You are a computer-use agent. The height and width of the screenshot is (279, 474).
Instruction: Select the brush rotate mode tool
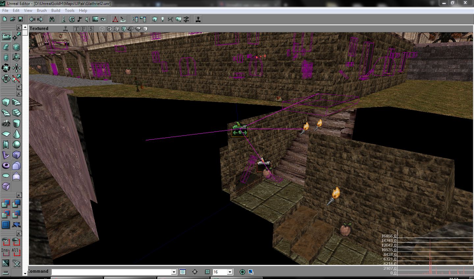tap(6, 68)
